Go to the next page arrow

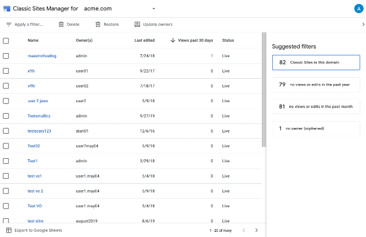tap(256, 230)
